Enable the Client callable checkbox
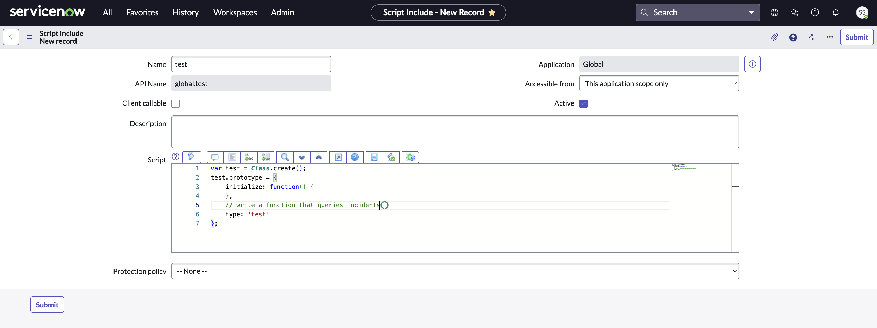This screenshot has height=328, width=877. (x=175, y=104)
